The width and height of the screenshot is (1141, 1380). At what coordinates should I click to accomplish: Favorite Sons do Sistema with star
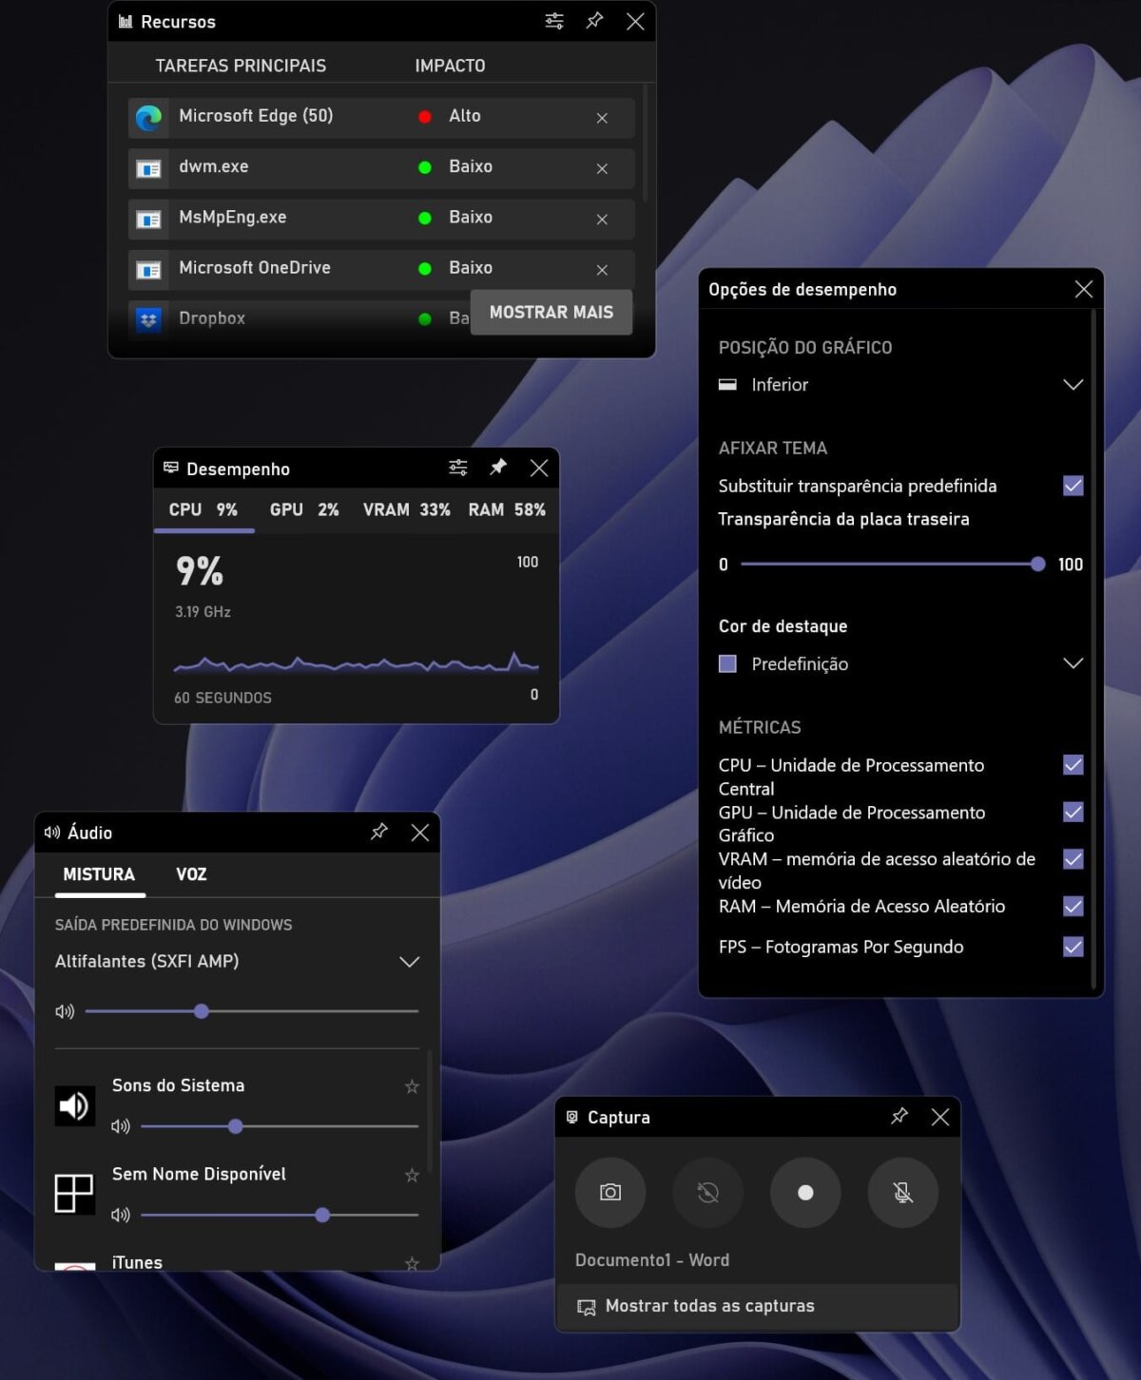pyautogui.click(x=412, y=1086)
